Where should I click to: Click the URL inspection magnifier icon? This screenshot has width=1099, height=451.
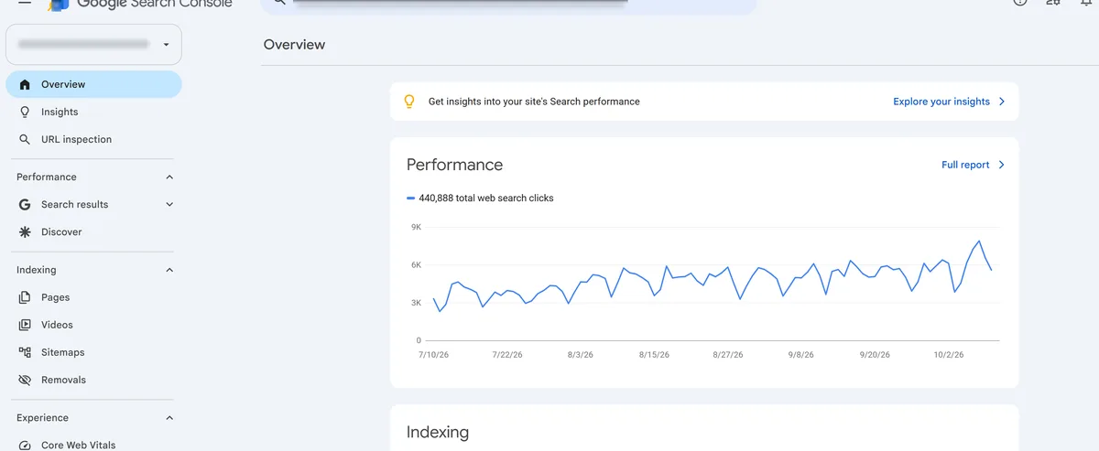point(25,139)
